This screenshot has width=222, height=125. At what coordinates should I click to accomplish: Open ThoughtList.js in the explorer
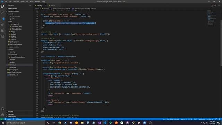pyautogui.click(x=17, y=29)
